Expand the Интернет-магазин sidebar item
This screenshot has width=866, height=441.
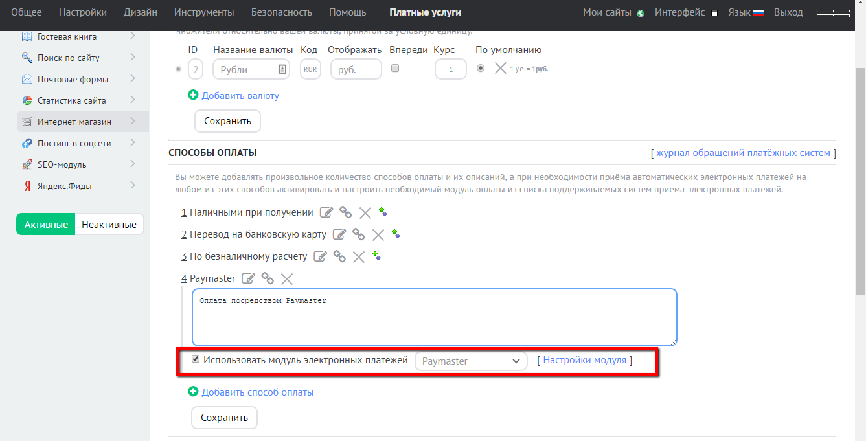point(83,122)
